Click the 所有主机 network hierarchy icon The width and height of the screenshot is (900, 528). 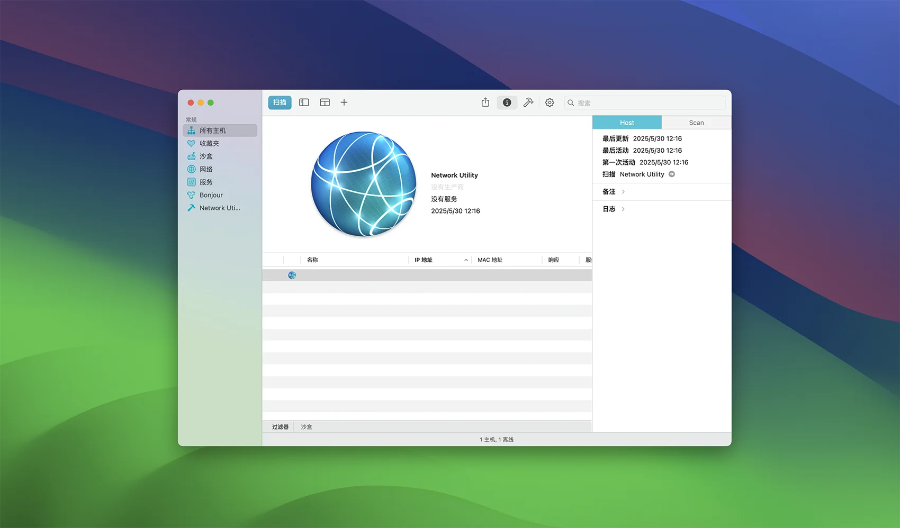point(191,131)
